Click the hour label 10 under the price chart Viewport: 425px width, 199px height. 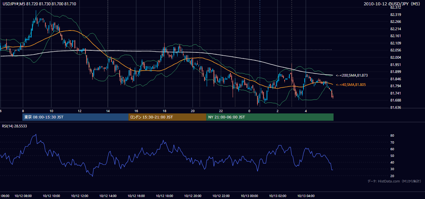[x=51, y=111]
